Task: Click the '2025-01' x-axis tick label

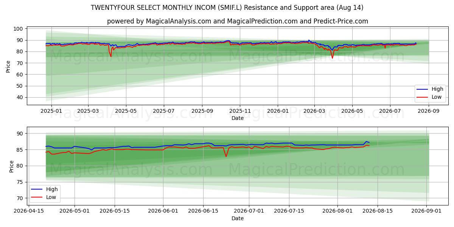Action: pyautogui.click(x=51, y=111)
